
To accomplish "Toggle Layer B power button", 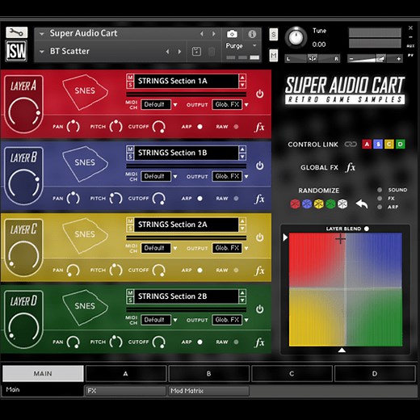I will coord(259,166).
